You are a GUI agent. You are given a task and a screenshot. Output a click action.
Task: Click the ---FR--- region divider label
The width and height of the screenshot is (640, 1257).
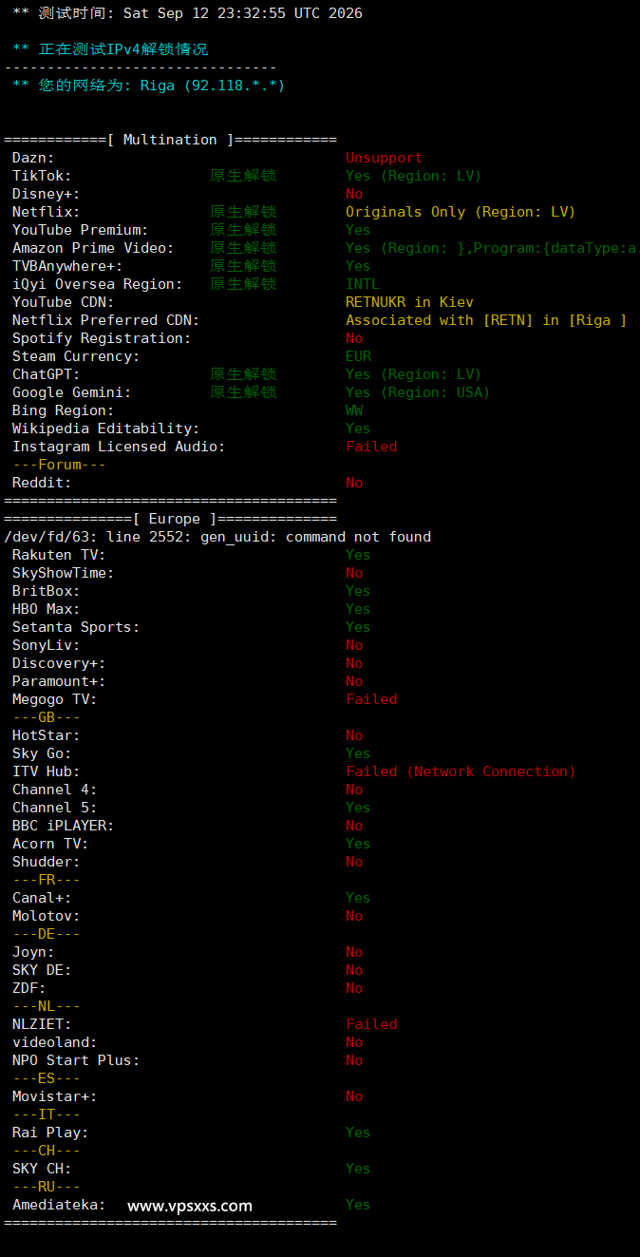pyautogui.click(x=47, y=880)
